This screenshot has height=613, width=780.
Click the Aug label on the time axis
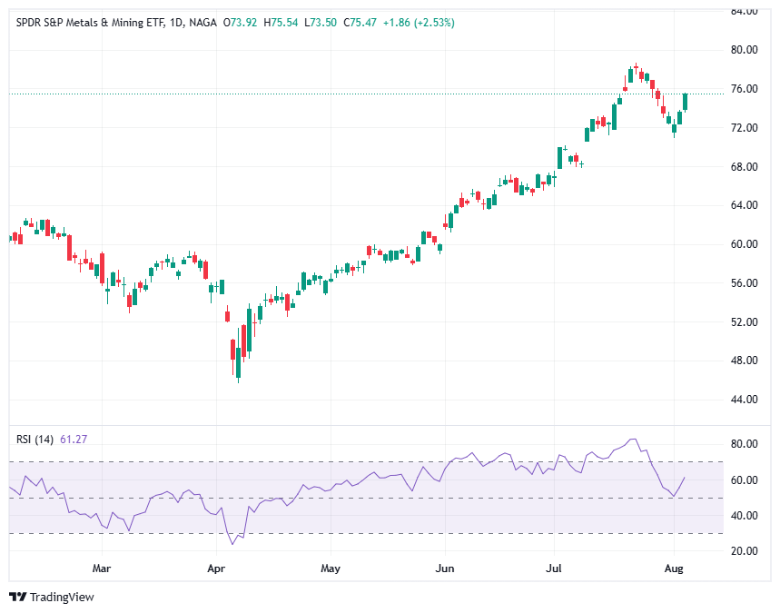(674, 568)
